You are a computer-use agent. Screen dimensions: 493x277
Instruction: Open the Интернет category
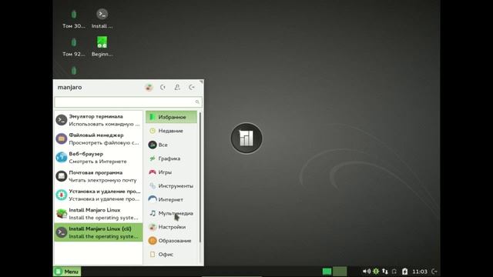(x=171, y=199)
